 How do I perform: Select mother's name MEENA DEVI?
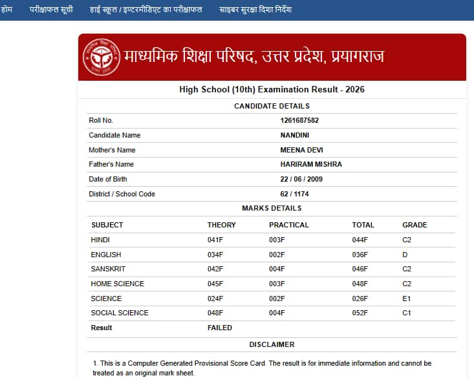pyautogui.click(x=302, y=150)
